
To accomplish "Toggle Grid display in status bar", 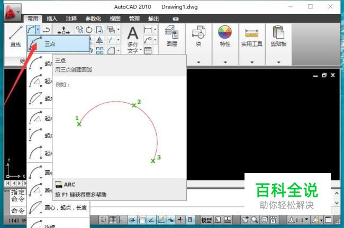I will [x=113, y=220].
